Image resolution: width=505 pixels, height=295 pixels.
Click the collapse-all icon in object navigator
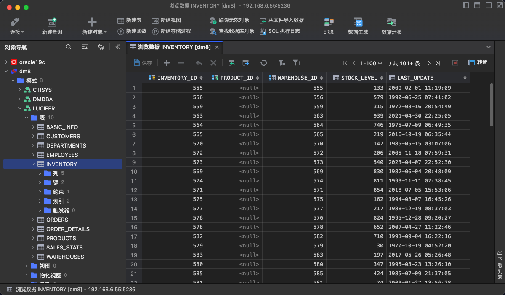(x=85, y=47)
